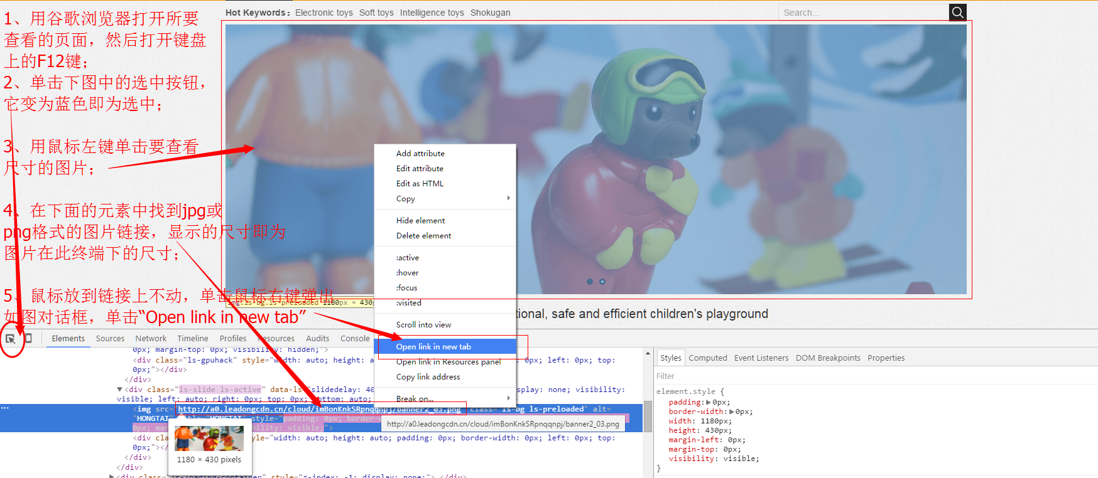Click the three-dot row actions icon

pyautogui.click(x=5, y=408)
